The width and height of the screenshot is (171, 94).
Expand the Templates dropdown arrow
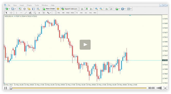(131, 9)
